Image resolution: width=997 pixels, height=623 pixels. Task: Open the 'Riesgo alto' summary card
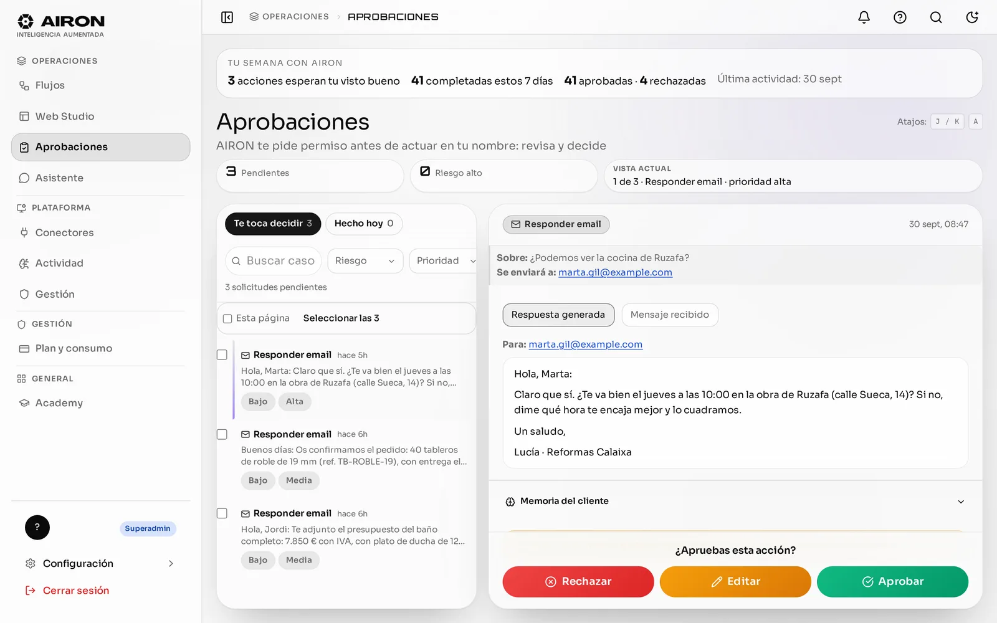point(503,176)
